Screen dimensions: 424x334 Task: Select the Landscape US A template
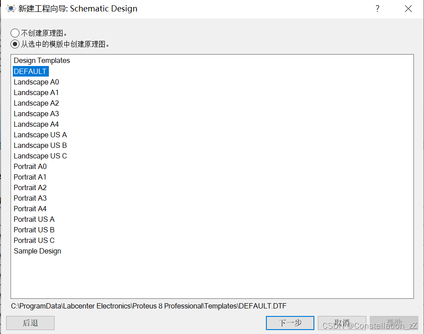pyautogui.click(x=41, y=135)
